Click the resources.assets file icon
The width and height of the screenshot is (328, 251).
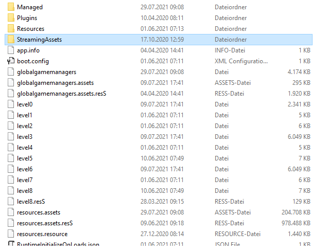[11, 212]
